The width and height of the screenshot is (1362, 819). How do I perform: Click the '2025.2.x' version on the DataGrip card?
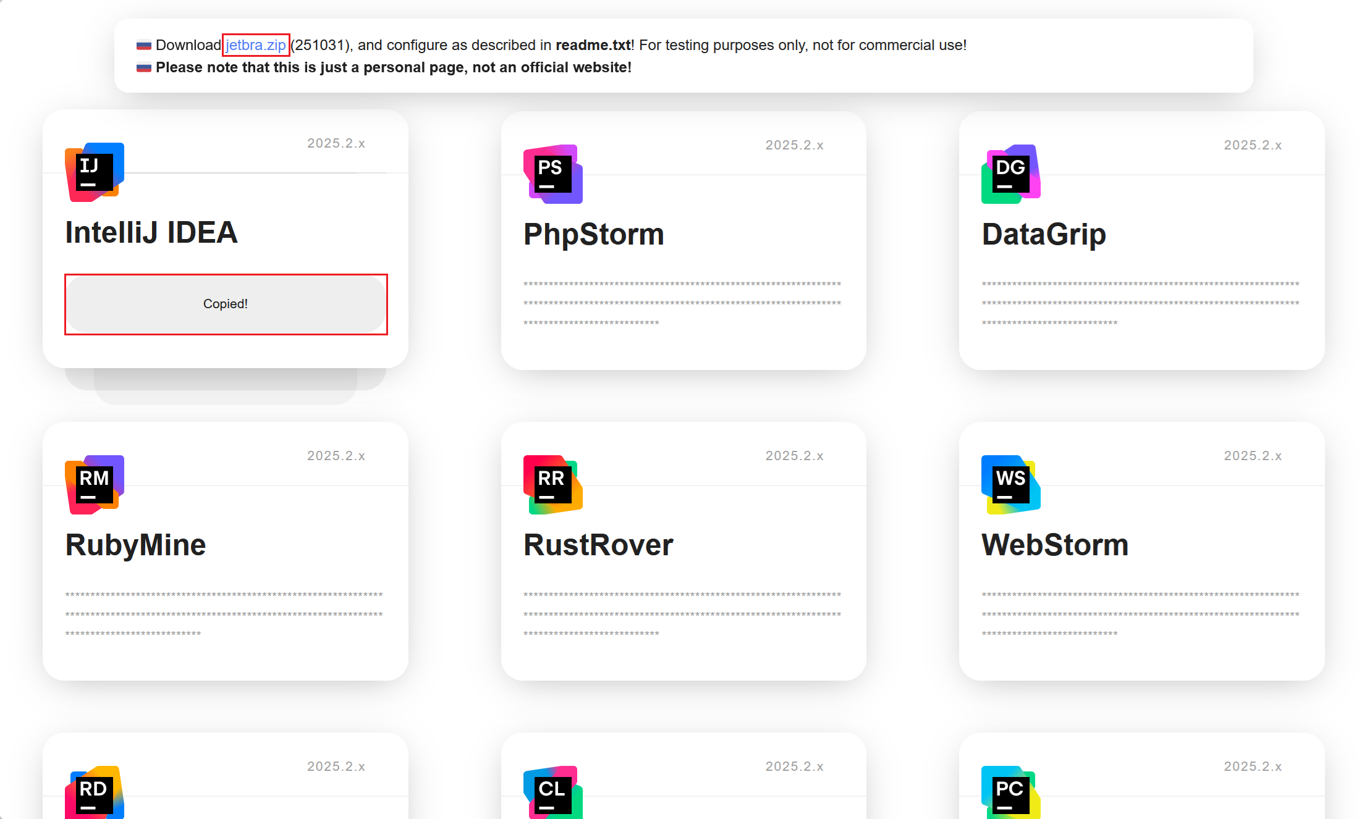1253,145
